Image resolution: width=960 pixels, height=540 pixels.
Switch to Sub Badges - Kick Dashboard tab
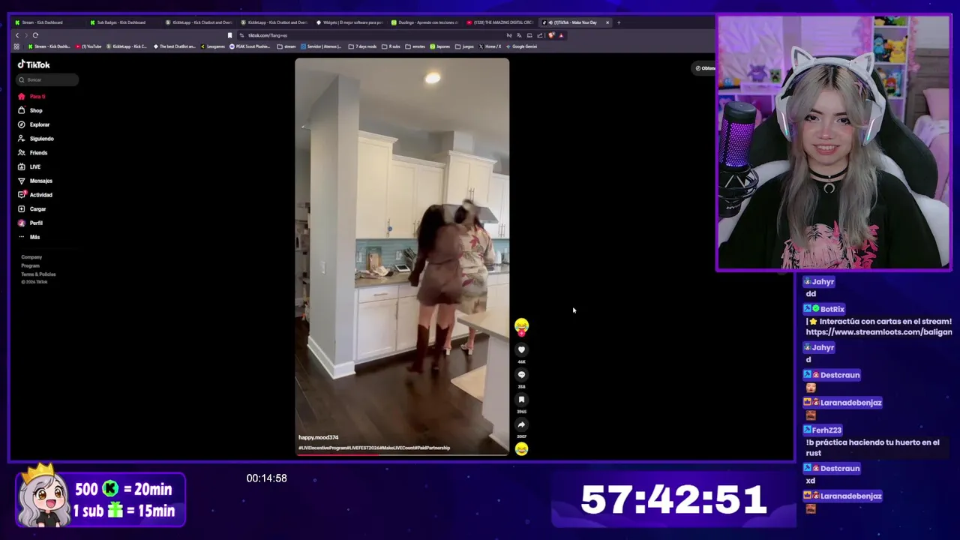[x=121, y=22]
